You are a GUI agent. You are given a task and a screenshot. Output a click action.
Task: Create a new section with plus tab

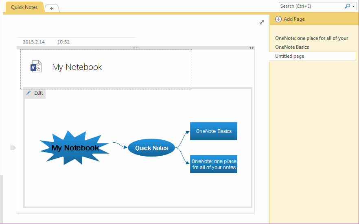pos(52,9)
